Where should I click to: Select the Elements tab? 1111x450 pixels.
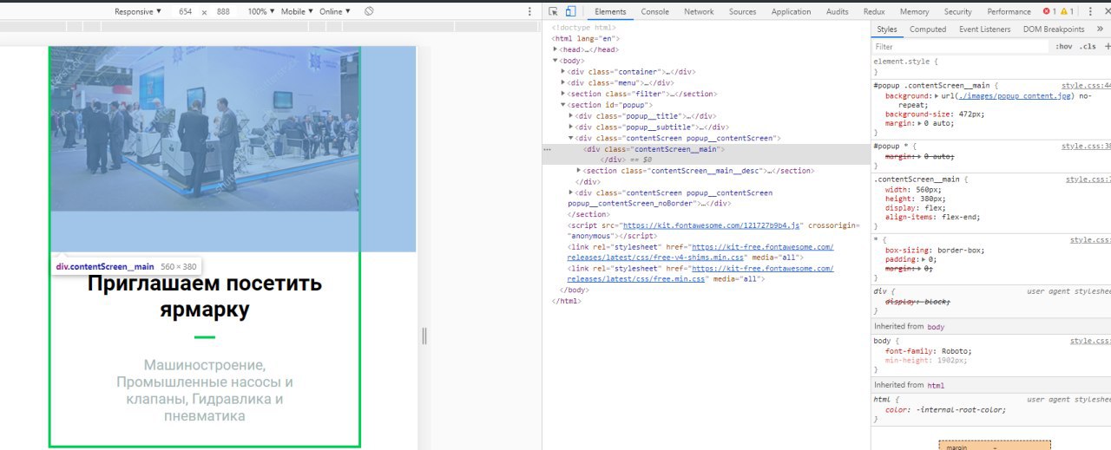(x=610, y=11)
